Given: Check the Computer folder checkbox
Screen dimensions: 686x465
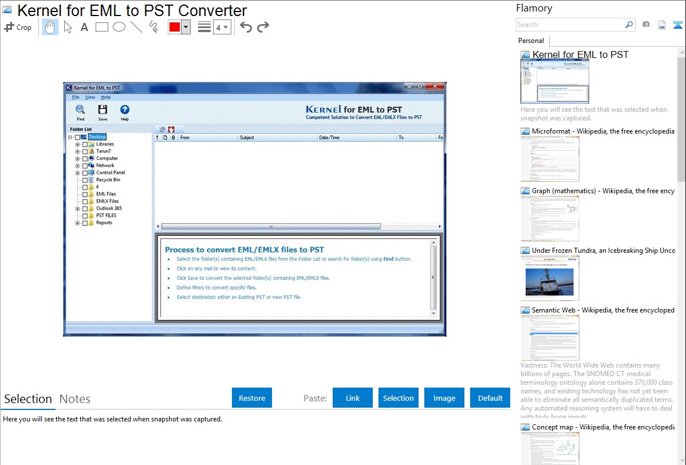Looking at the screenshot, I should click(x=85, y=159).
